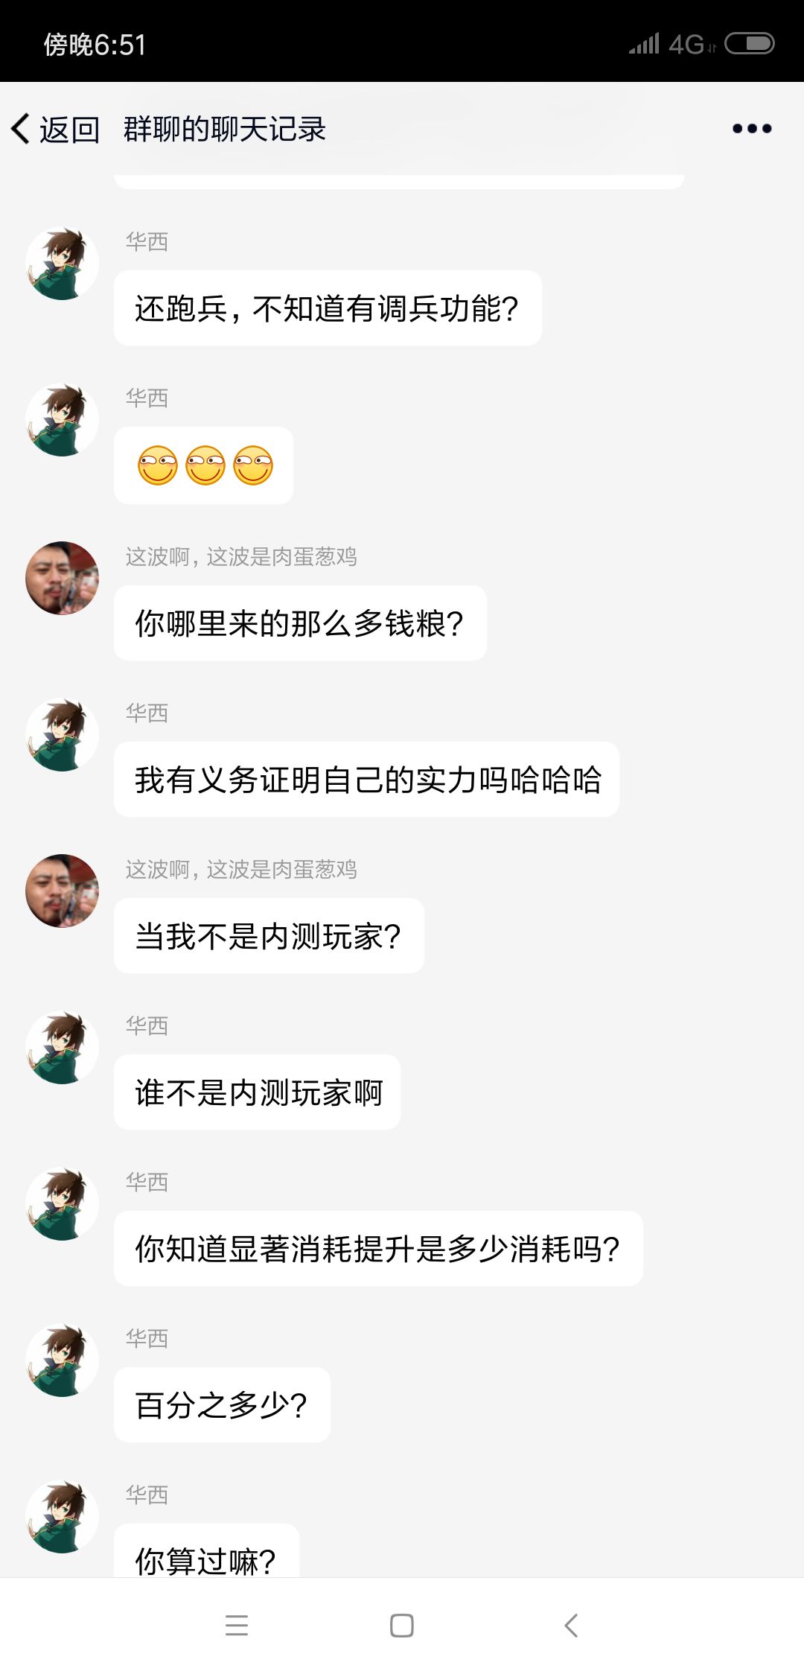Screen dimensions: 804x1674
Task: Tap avatar beside 当我不是内测玩家 message
Action: tap(63, 891)
